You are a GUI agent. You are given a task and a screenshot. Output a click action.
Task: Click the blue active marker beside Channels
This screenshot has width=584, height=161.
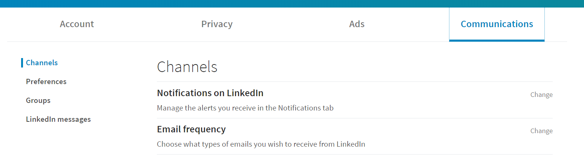point(22,63)
